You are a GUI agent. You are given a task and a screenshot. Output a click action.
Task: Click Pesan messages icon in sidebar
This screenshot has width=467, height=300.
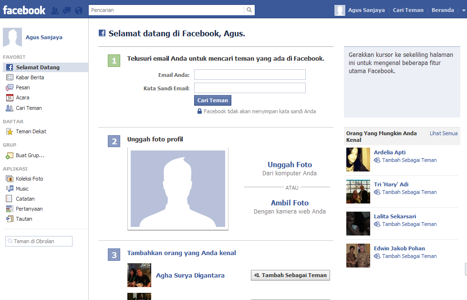(x=10, y=88)
